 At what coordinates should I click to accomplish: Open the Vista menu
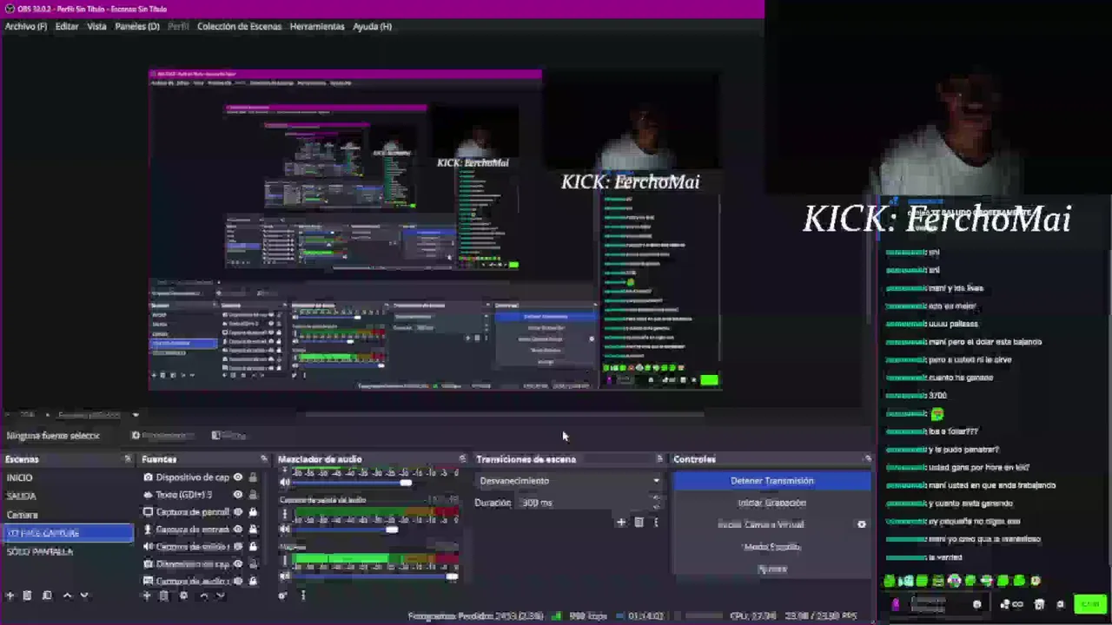pyautogui.click(x=96, y=26)
